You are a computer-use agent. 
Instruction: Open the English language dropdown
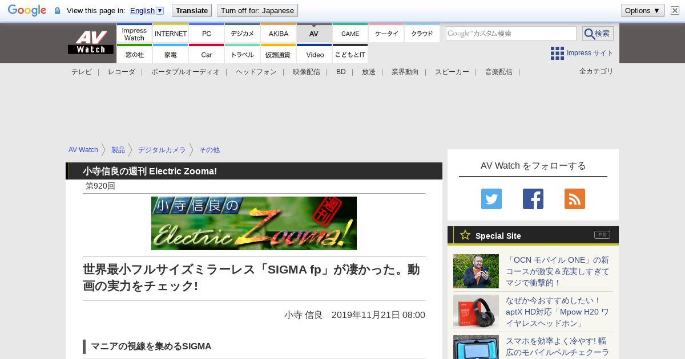pyautogui.click(x=147, y=10)
